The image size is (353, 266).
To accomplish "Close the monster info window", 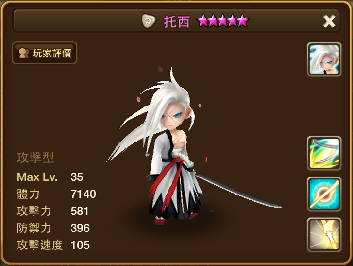I will 329,21.
